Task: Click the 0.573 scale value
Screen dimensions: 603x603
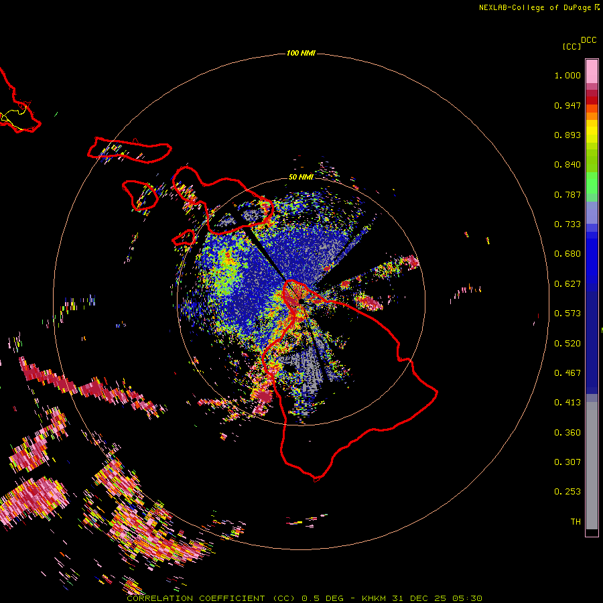Action: pos(567,314)
